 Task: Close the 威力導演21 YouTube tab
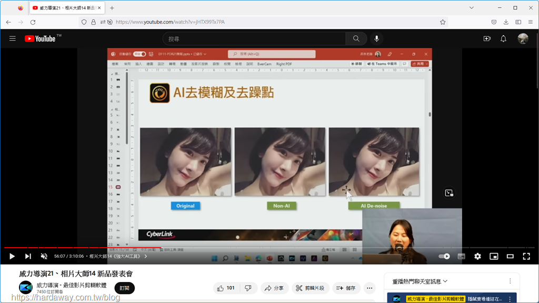pos(99,8)
